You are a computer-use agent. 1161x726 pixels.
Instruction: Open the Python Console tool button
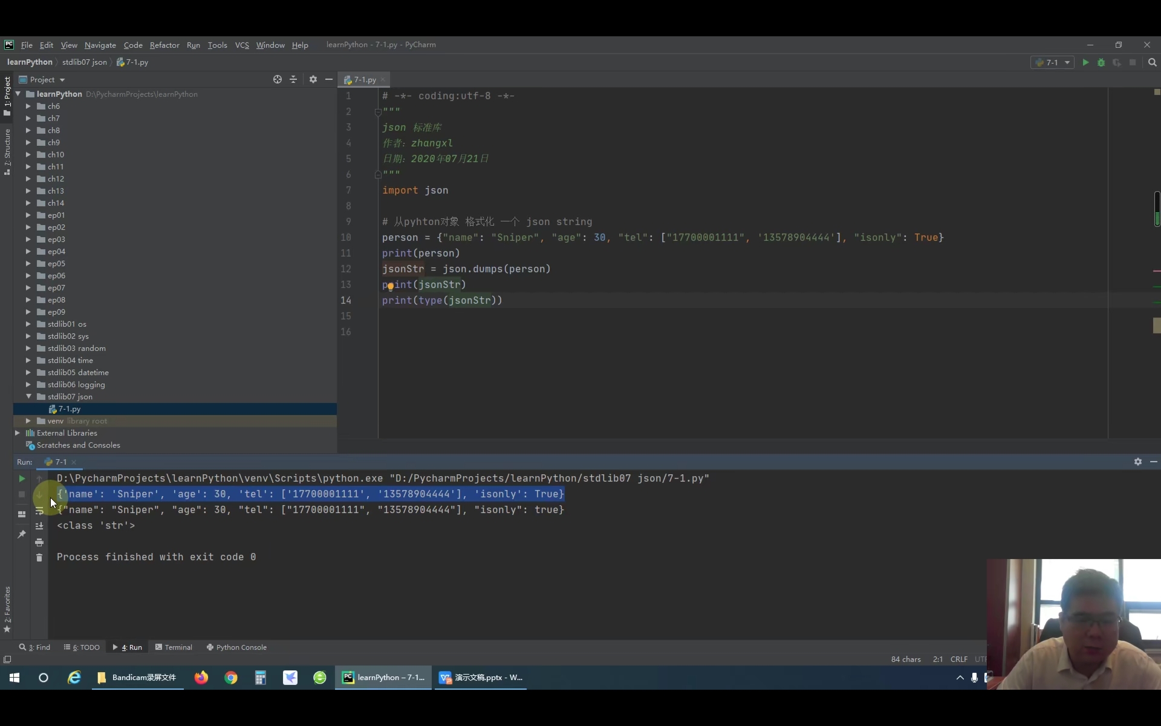click(236, 647)
